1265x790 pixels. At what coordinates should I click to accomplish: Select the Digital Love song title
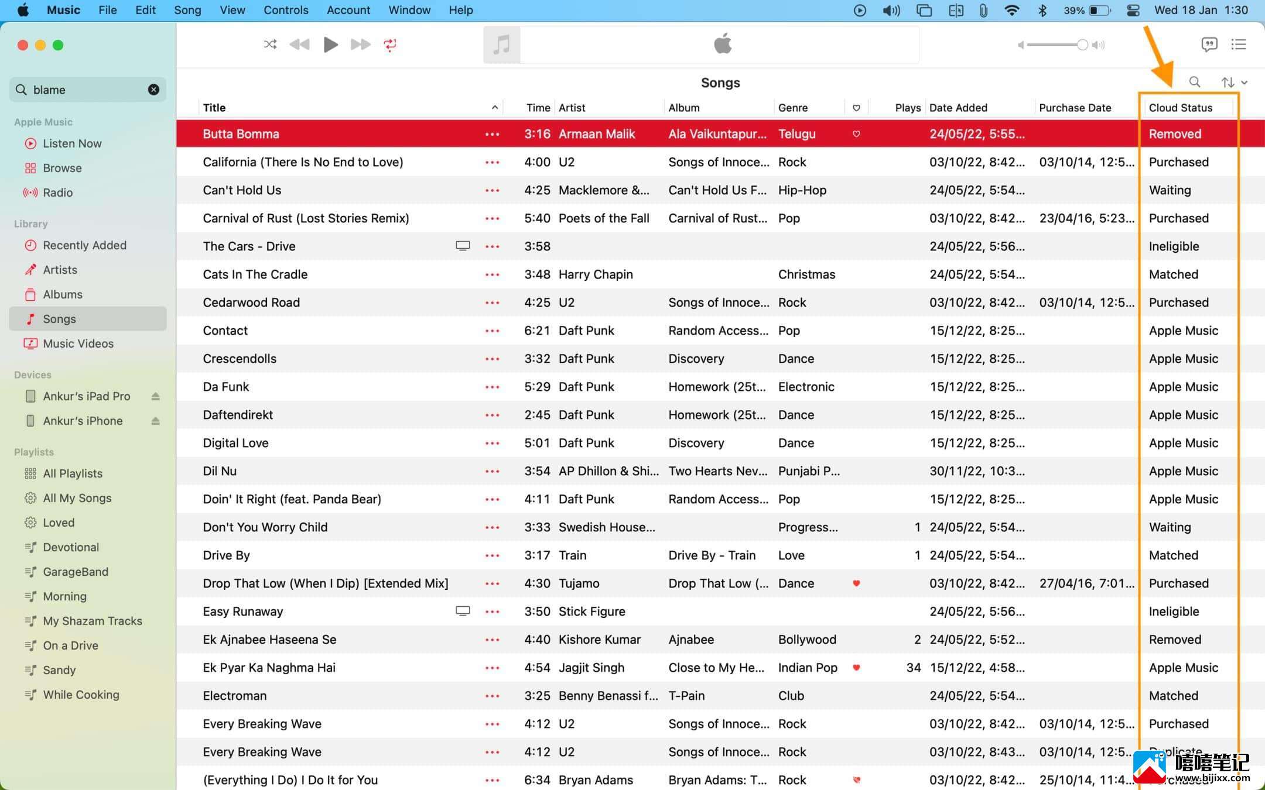[235, 443]
